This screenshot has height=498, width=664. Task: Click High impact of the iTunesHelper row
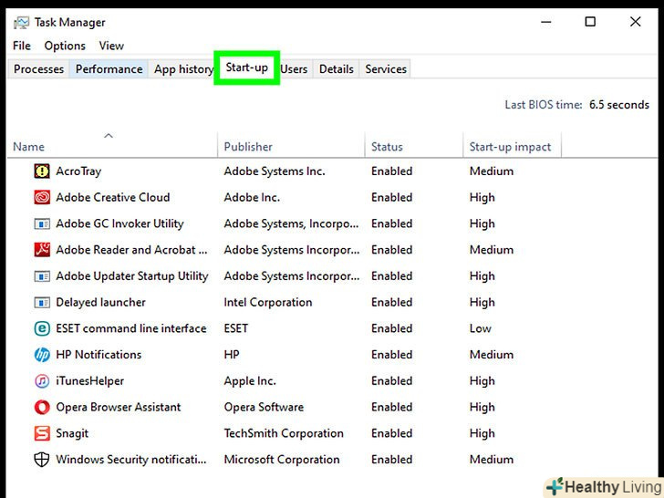click(482, 381)
